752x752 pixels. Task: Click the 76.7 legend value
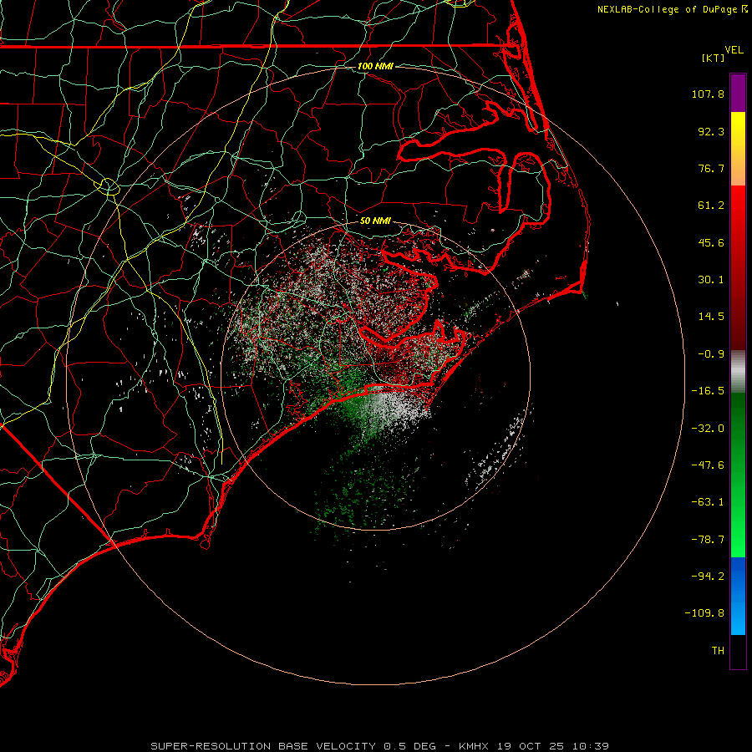tap(711, 168)
